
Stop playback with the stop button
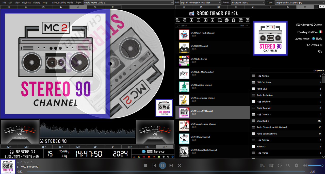coord(146,165)
